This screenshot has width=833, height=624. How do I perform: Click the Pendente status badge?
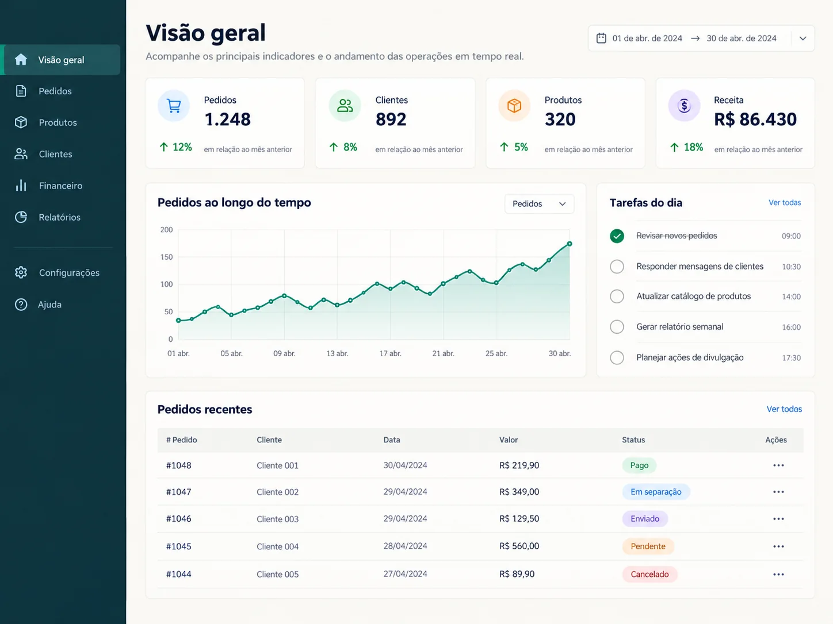(648, 546)
